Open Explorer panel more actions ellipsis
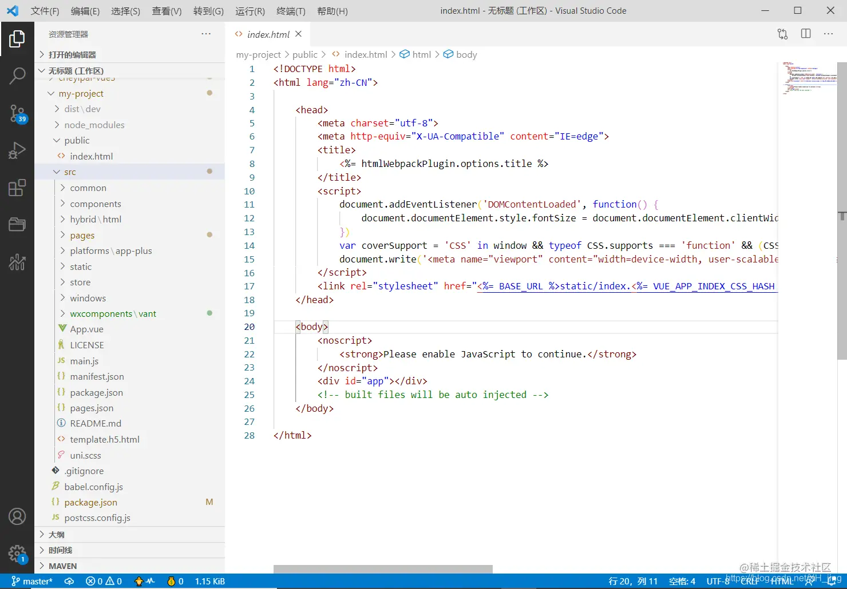The image size is (847, 589). point(206,34)
